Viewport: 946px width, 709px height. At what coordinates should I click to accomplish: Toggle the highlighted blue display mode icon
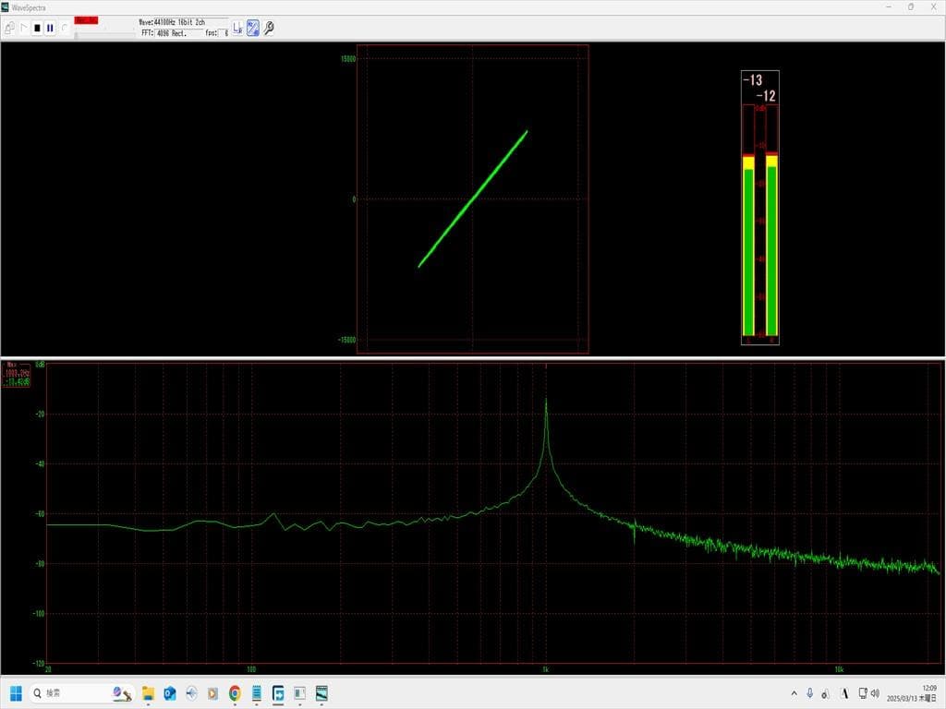pos(252,28)
